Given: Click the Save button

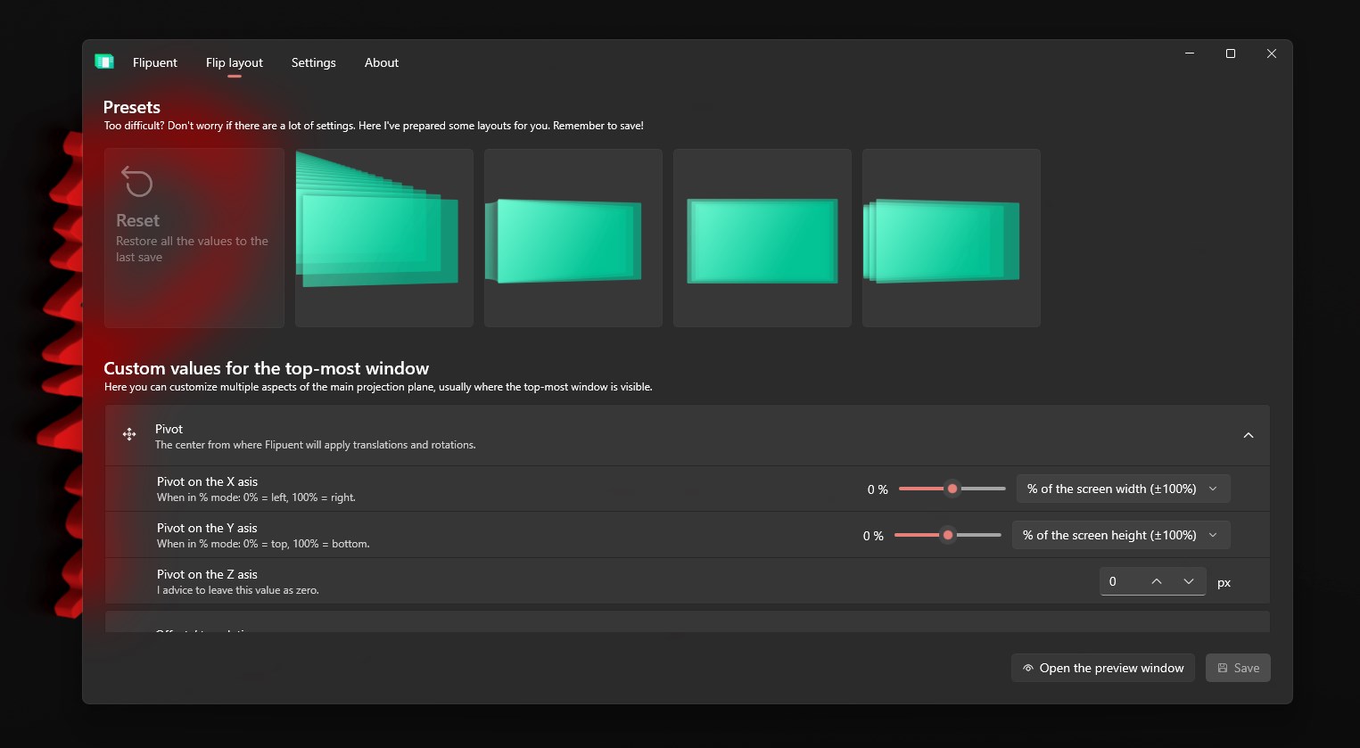Looking at the screenshot, I should click(1238, 668).
